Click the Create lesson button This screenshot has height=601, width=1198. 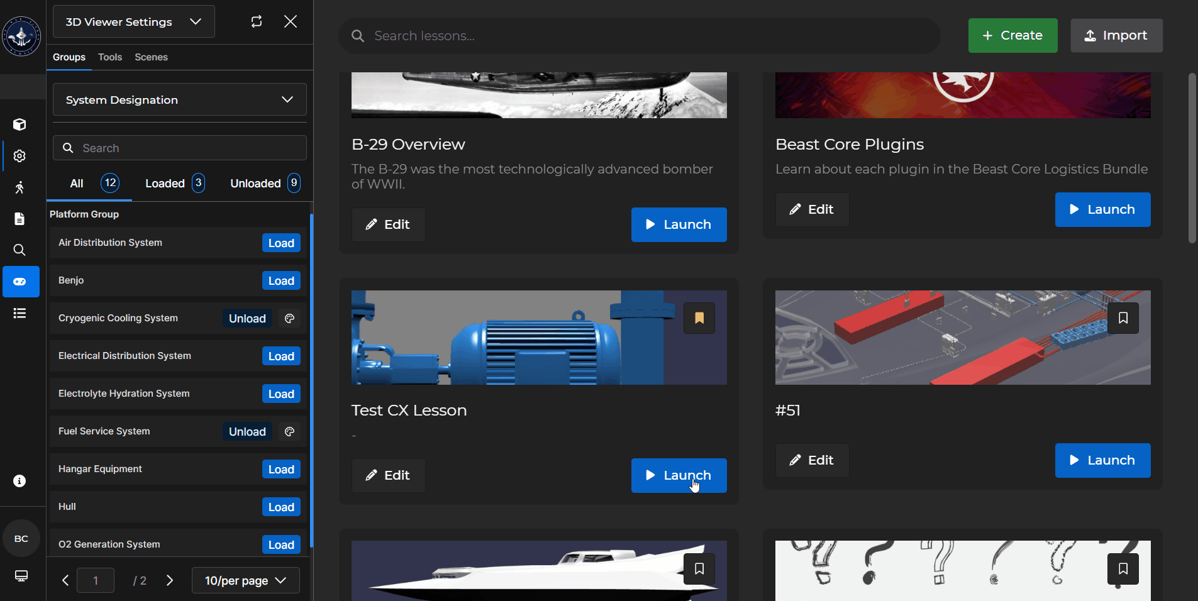click(1012, 35)
